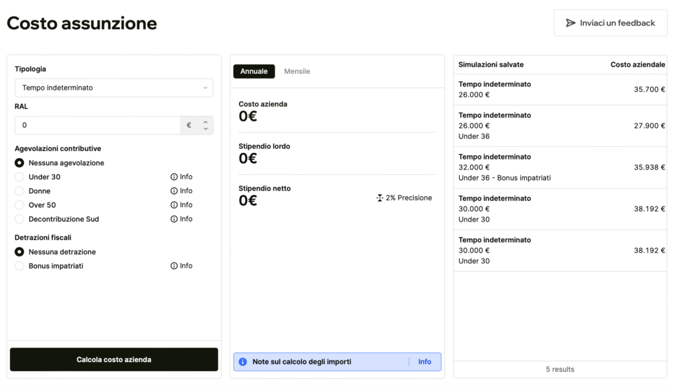676x387 pixels.
Task: Open saved simulation with 35.938 € cost
Action: (560, 167)
